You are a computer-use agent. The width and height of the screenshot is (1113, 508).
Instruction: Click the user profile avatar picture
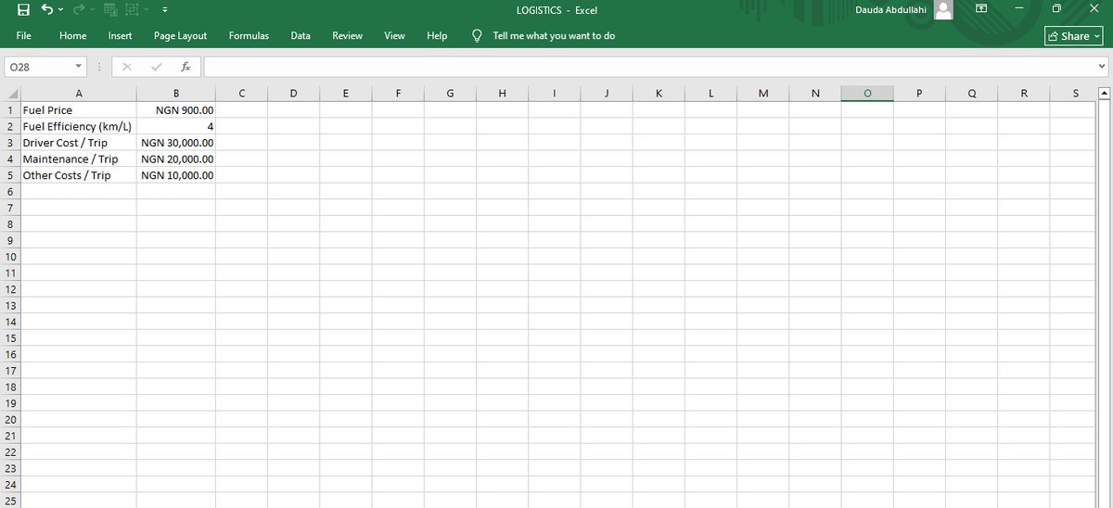[942, 9]
